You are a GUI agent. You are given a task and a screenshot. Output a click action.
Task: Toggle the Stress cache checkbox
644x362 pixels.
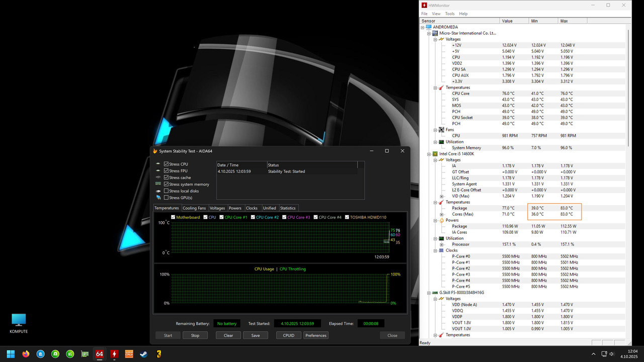tap(167, 177)
